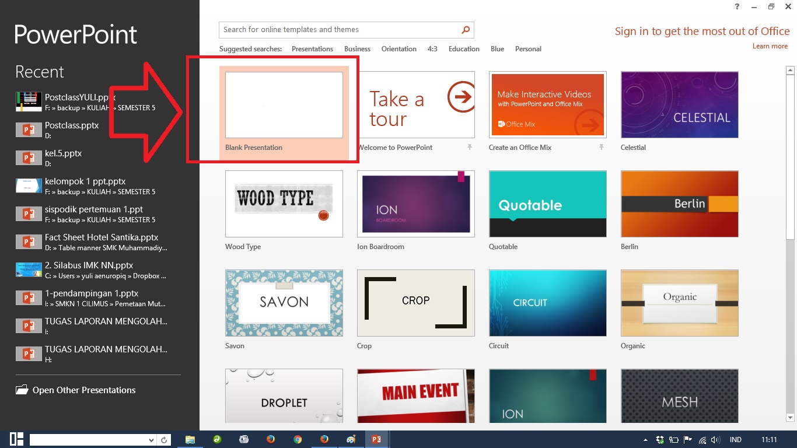Click the Personal suggested search
797x448 pixels.
(528, 49)
